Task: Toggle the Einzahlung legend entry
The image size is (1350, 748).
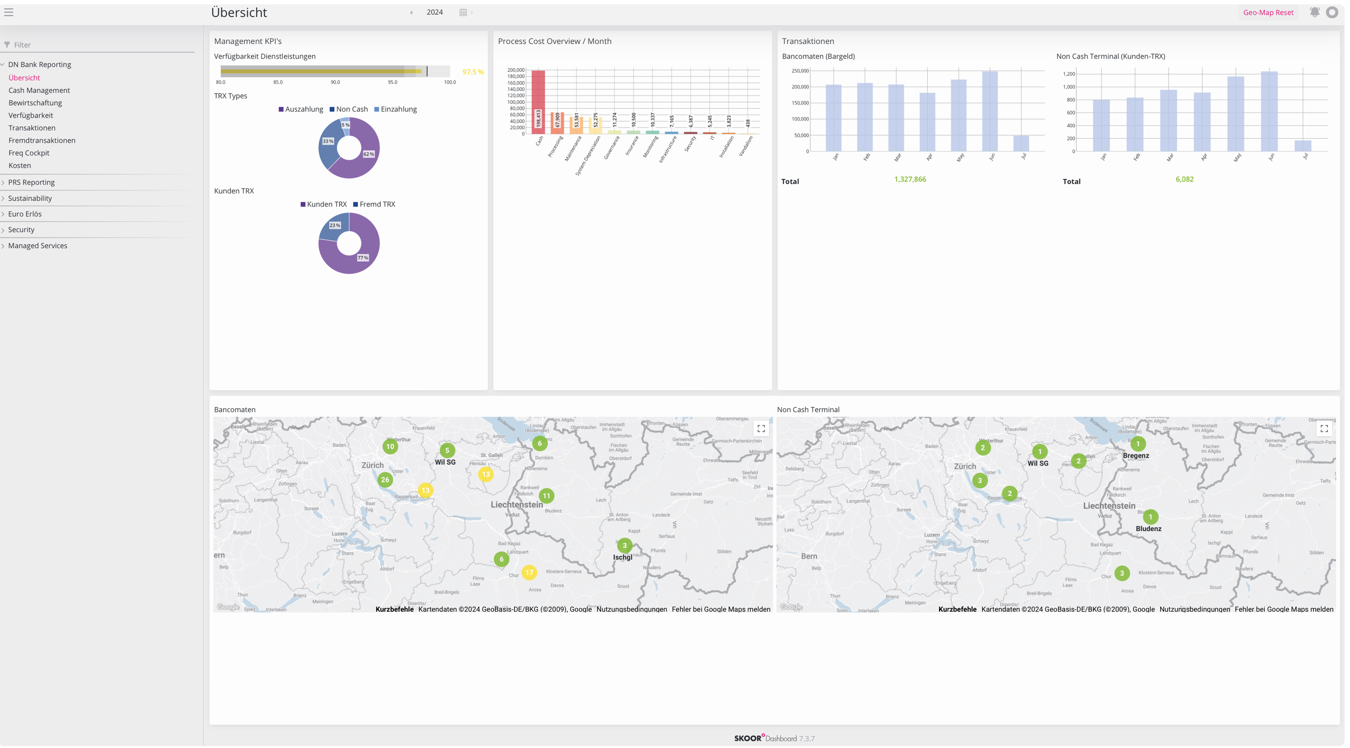Action: [x=396, y=109]
